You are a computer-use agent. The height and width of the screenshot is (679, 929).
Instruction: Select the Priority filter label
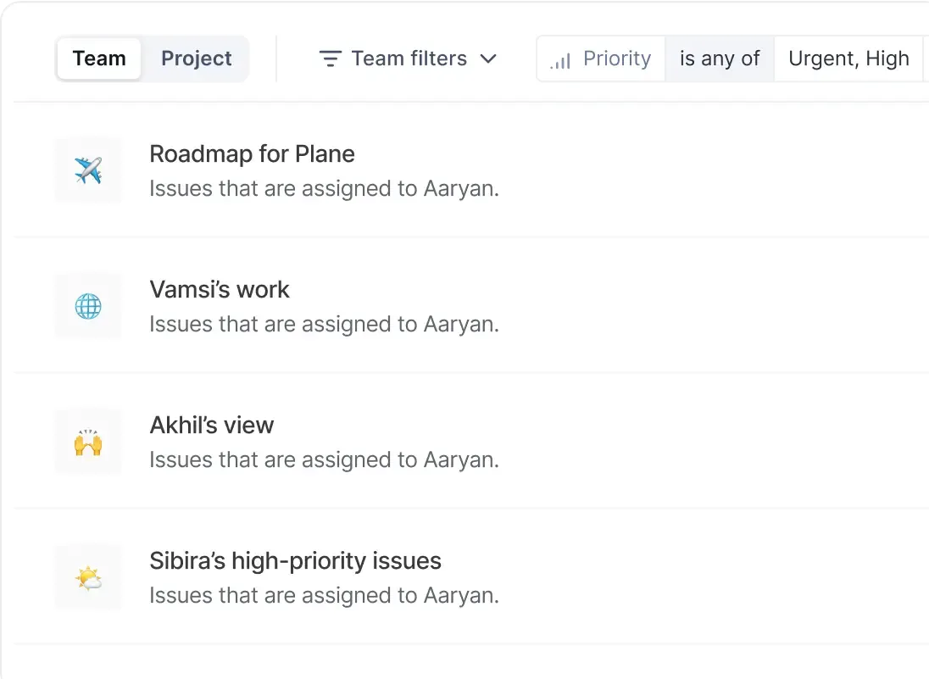(x=617, y=58)
